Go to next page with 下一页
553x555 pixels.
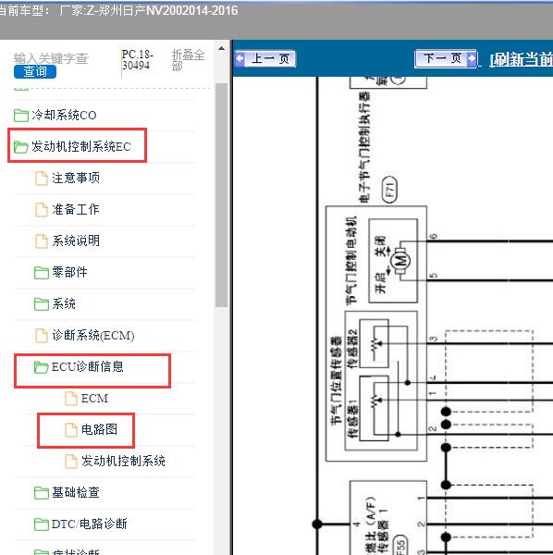(x=446, y=59)
